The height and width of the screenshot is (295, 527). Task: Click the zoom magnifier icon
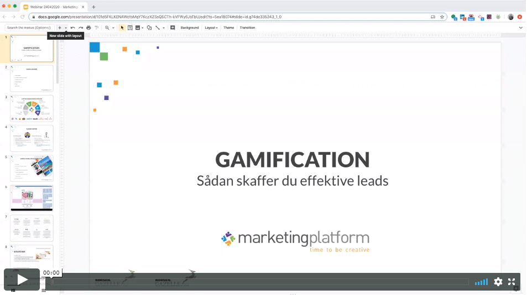pyautogui.click(x=107, y=28)
